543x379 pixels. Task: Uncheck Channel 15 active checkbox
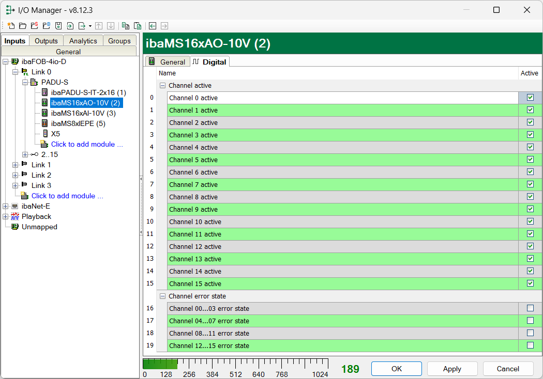530,283
